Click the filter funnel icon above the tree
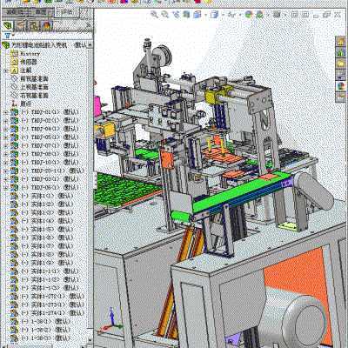This screenshot has width=348, height=348. coord(8,36)
